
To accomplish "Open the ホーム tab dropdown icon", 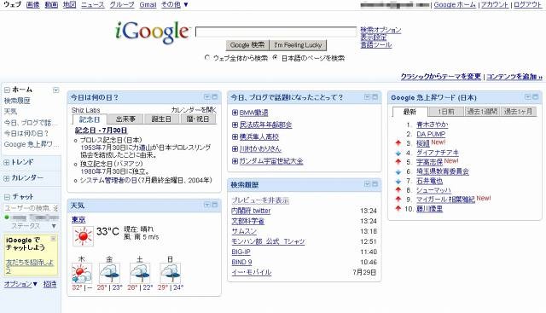I will 55,90.
